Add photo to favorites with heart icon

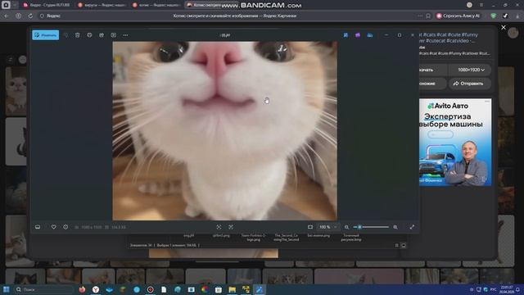point(53,227)
